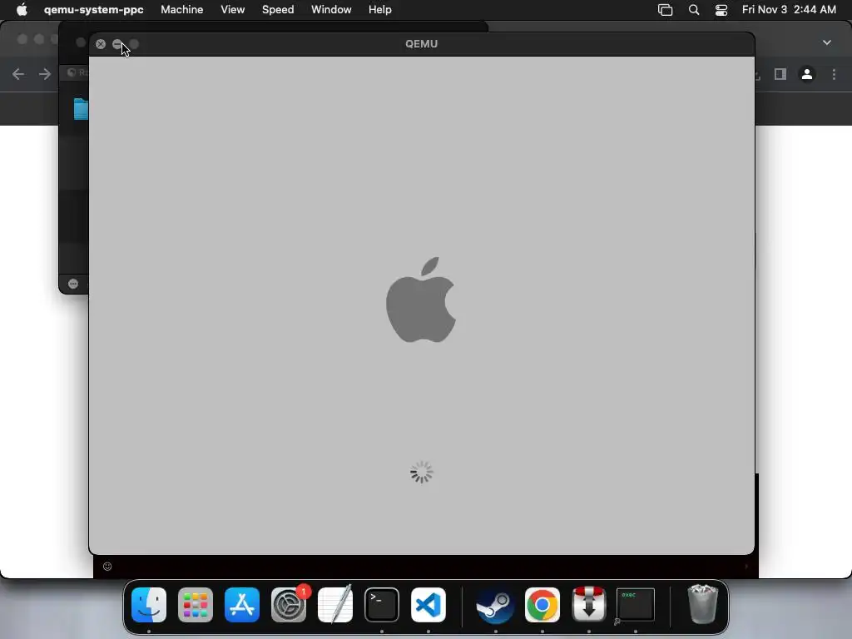
Task: Go forward in the Chrome window
Action: [45, 74]
